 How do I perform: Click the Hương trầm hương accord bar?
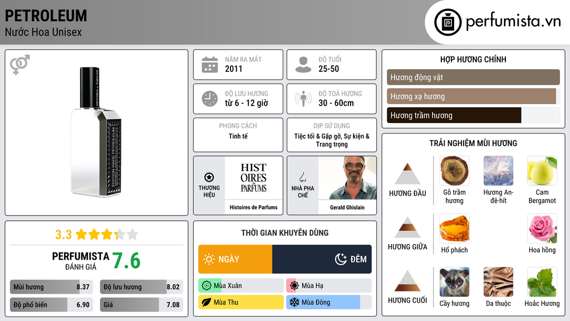(x=473, y=115)
